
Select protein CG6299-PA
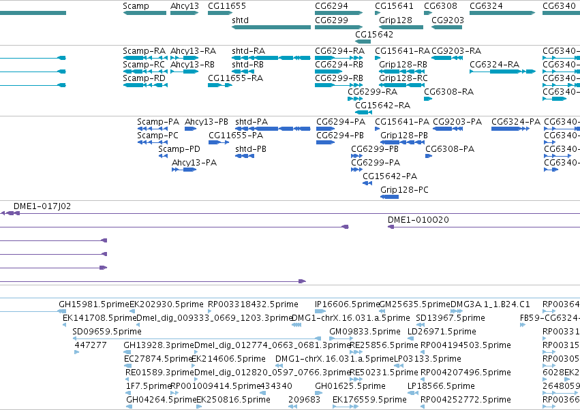coord(356,170)
